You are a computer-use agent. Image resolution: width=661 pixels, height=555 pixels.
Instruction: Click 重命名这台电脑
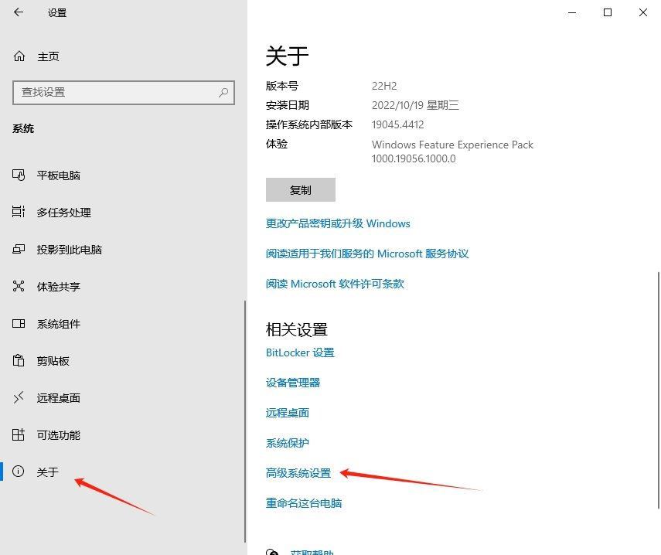[x=305, y=502]
